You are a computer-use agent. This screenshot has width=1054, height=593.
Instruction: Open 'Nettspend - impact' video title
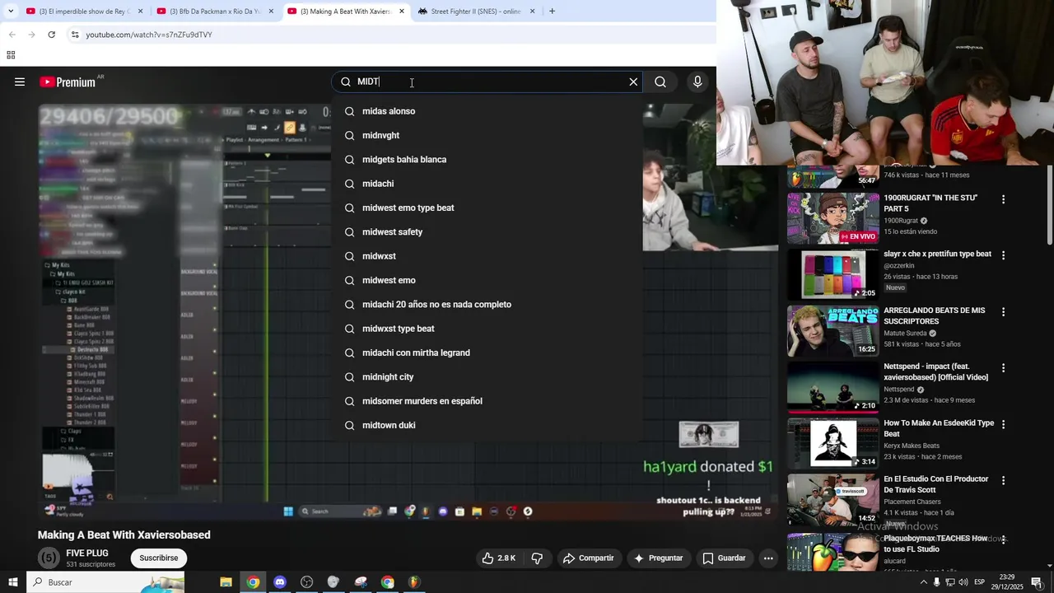[935, 371]
